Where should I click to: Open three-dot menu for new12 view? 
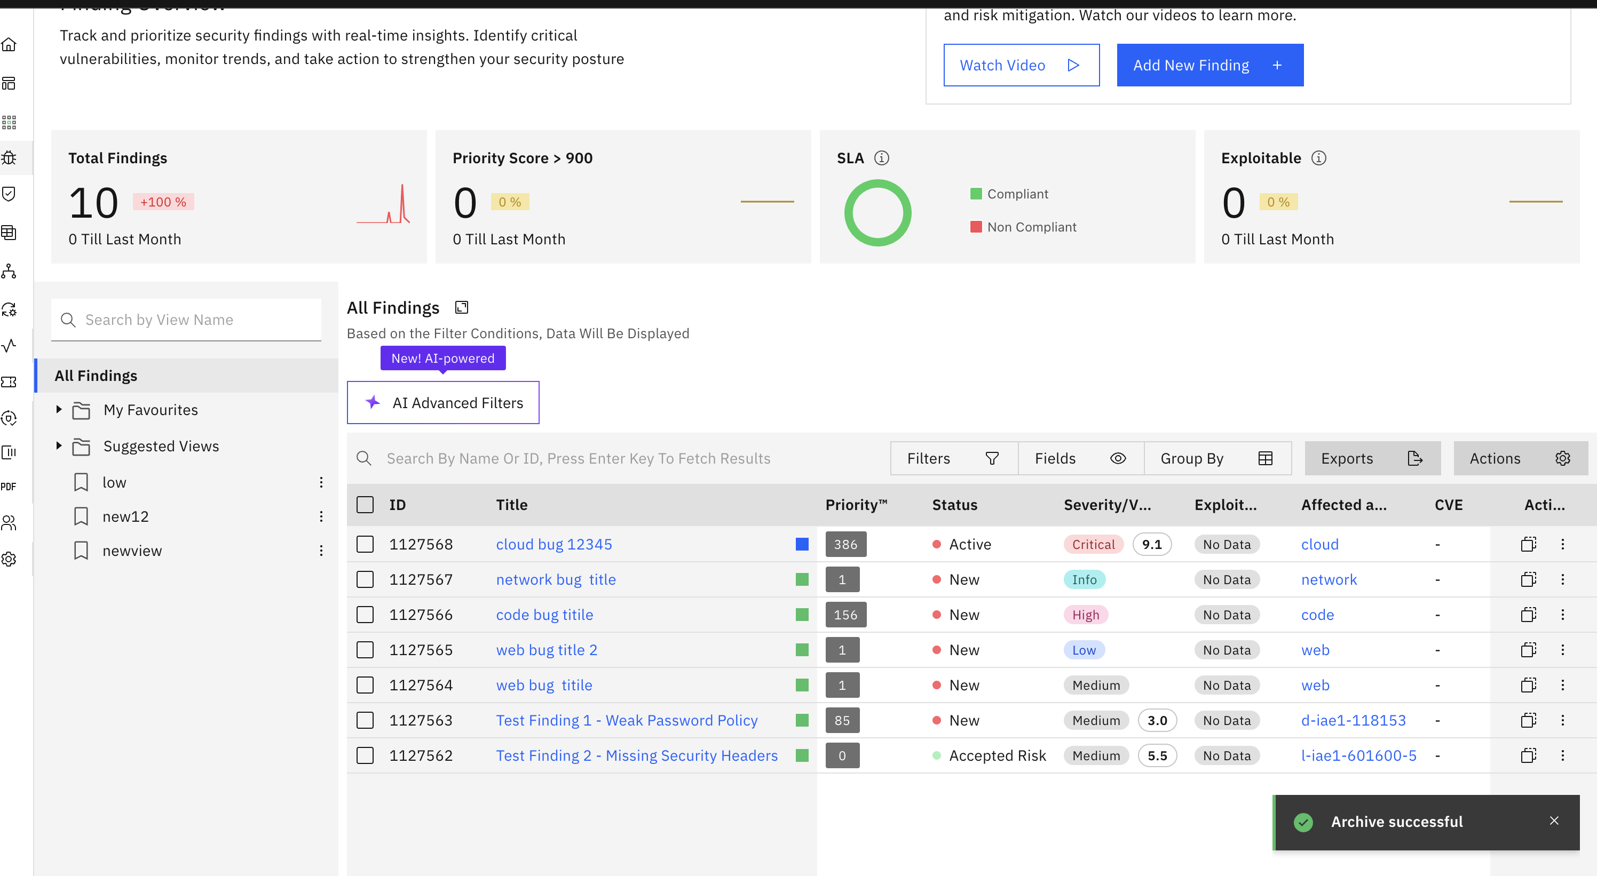point(321,516)
